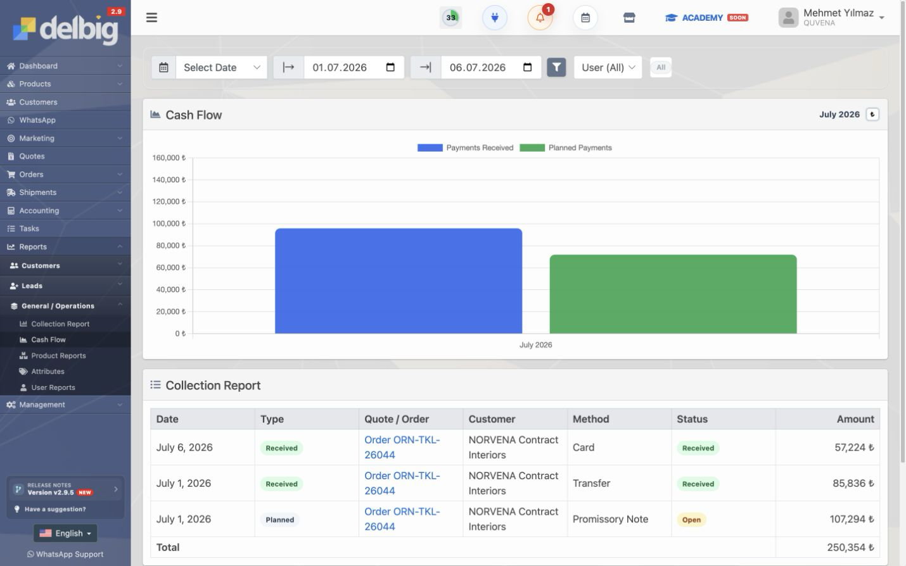Expand Mehmet Yılmaz account menu

pos(832,18)
